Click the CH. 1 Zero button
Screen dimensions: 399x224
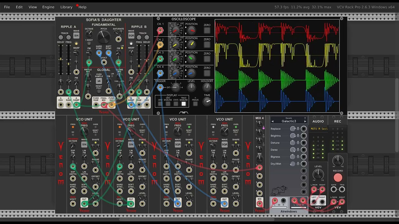click(207, 30)
